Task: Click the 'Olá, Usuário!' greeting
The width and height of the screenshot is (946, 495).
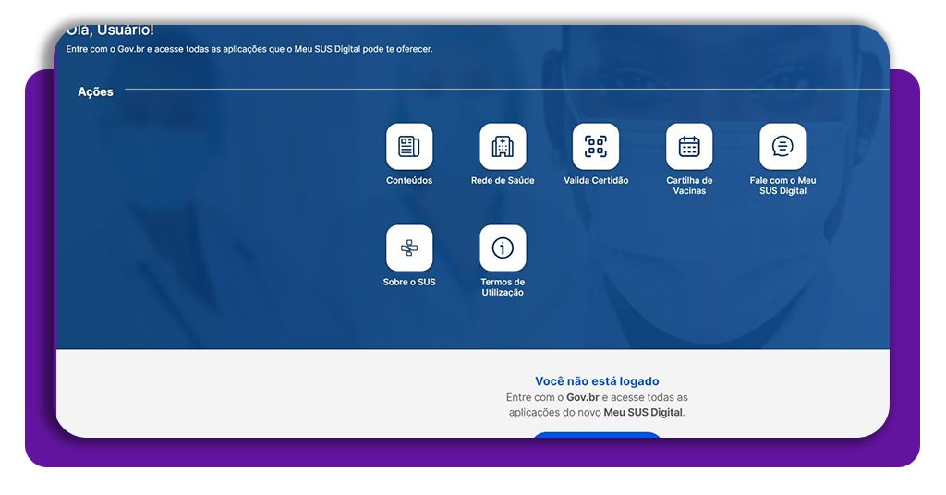Action: pyautogui.click(x=110, y=30)
